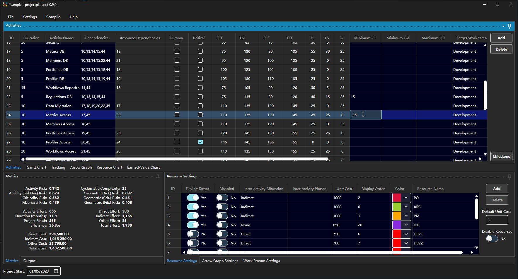
Task: Click the activities table scroll-down arrow
Action: click(x=485, y=154)
